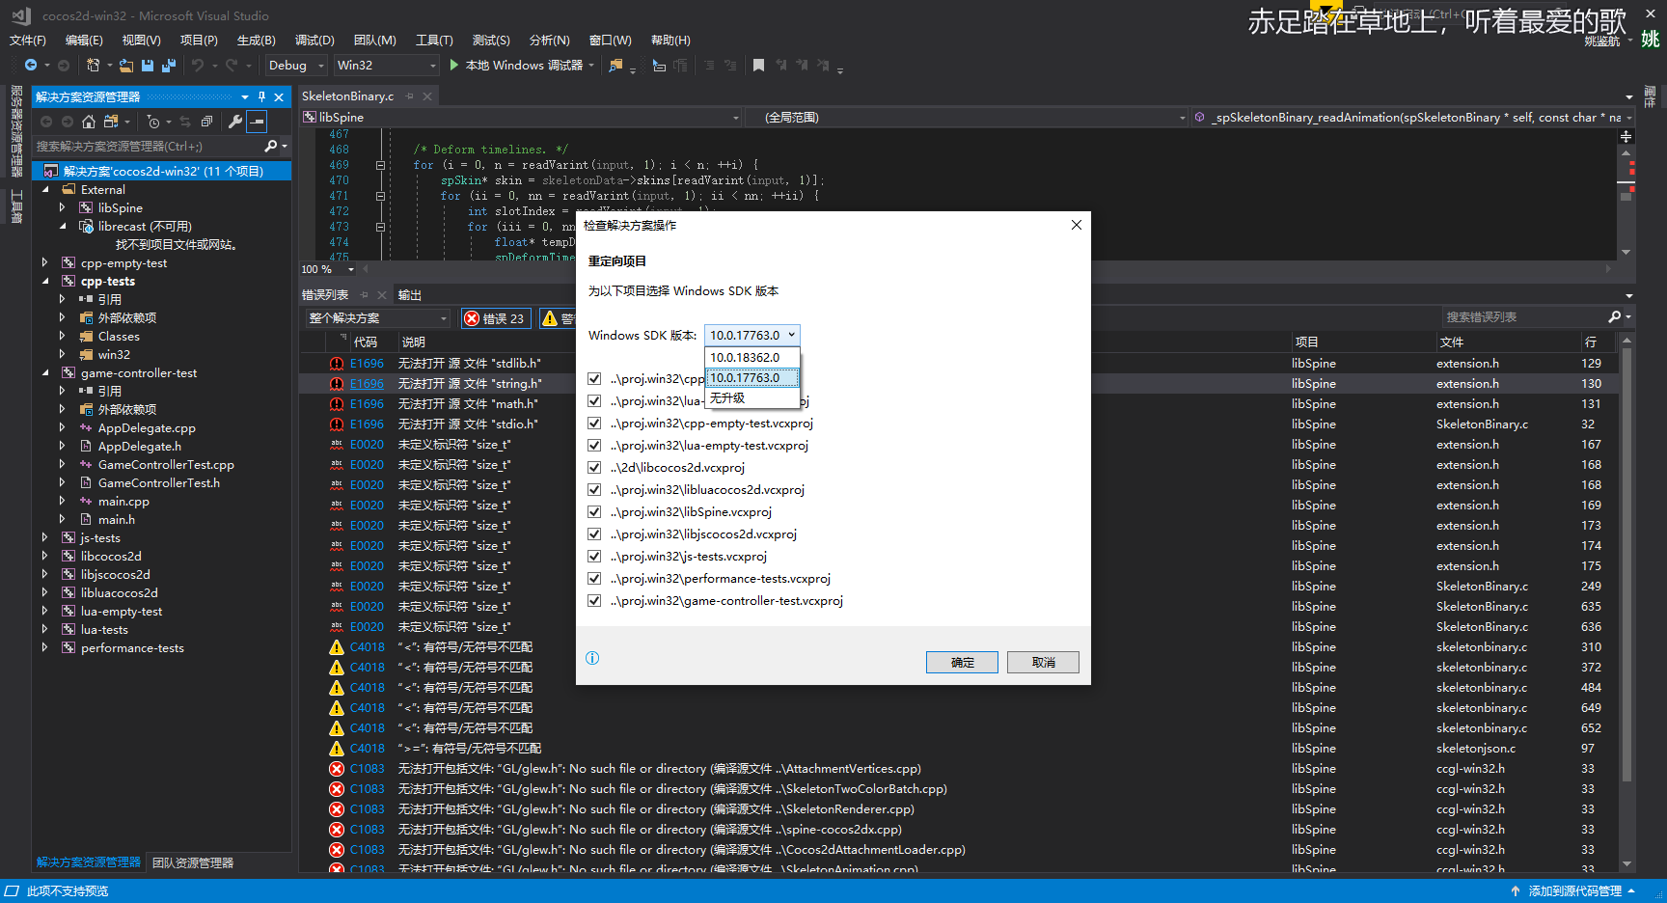Uncheck the libSpine.vcxproj checkbox
This screenshot has height=903, width=1667.
click(594, 512)
